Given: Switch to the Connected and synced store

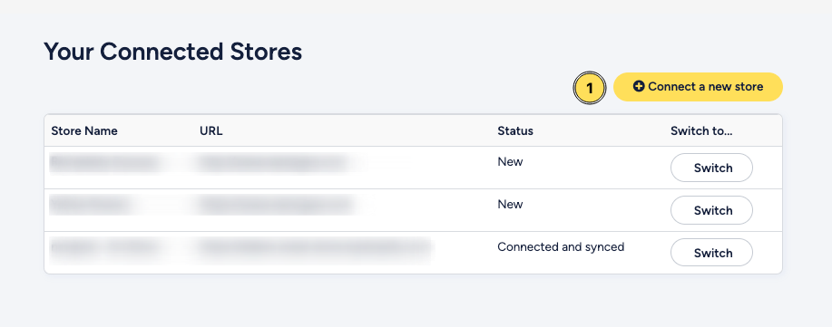Looking at the screenshot, I should 711,253.
